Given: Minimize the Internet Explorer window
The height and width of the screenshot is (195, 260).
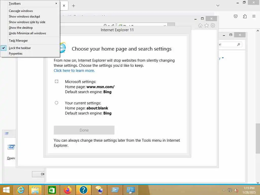Looking at the screenshot, I should click(196, 19).
